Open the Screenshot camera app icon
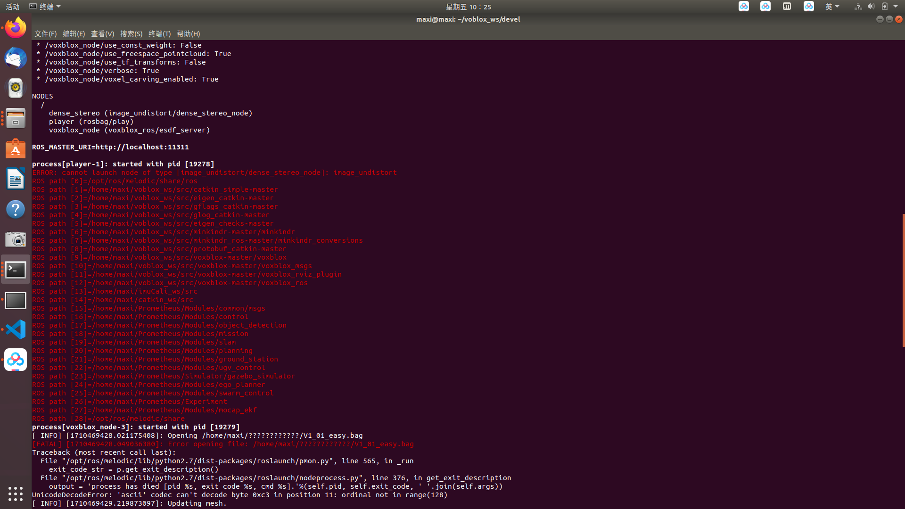The width and height of the screenshot is (905, 509). tap(16, 239)
